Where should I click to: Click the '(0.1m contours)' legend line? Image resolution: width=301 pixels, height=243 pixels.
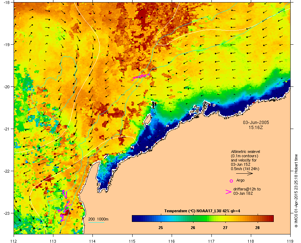244,156
